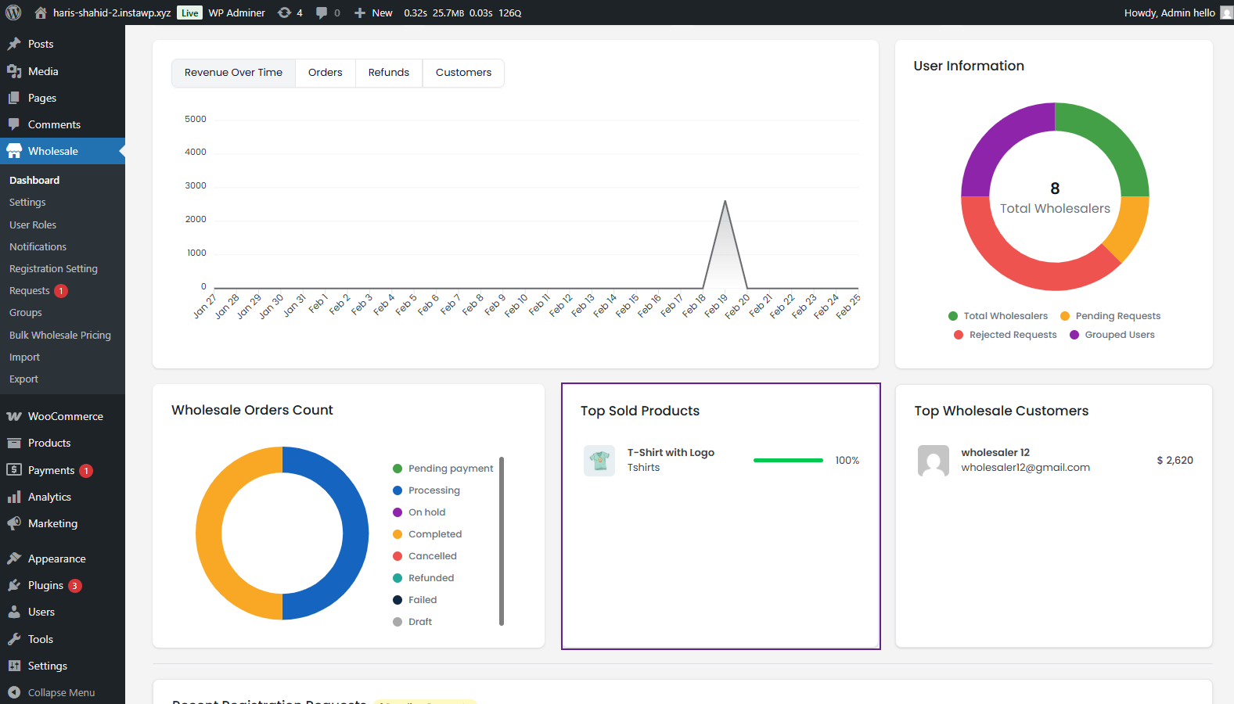
Task: Toggle Pending Requests in user chart legend
Action: tap(1117, 316)
